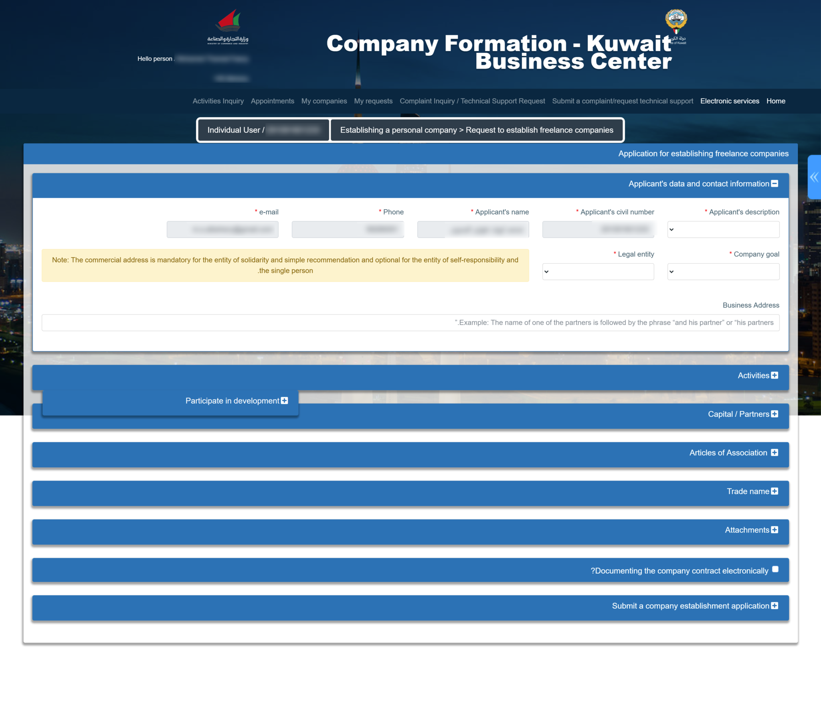Expand Submit a company establishment application section

pos(774,606)
